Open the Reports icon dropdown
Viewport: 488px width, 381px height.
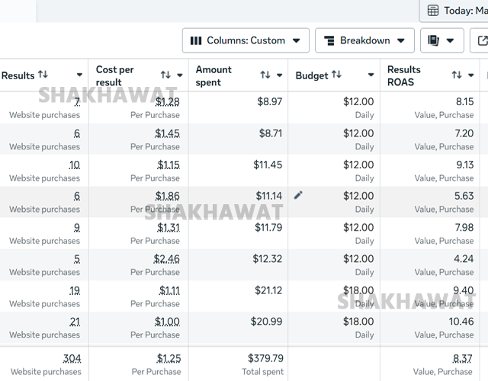[x=441, y=40]
